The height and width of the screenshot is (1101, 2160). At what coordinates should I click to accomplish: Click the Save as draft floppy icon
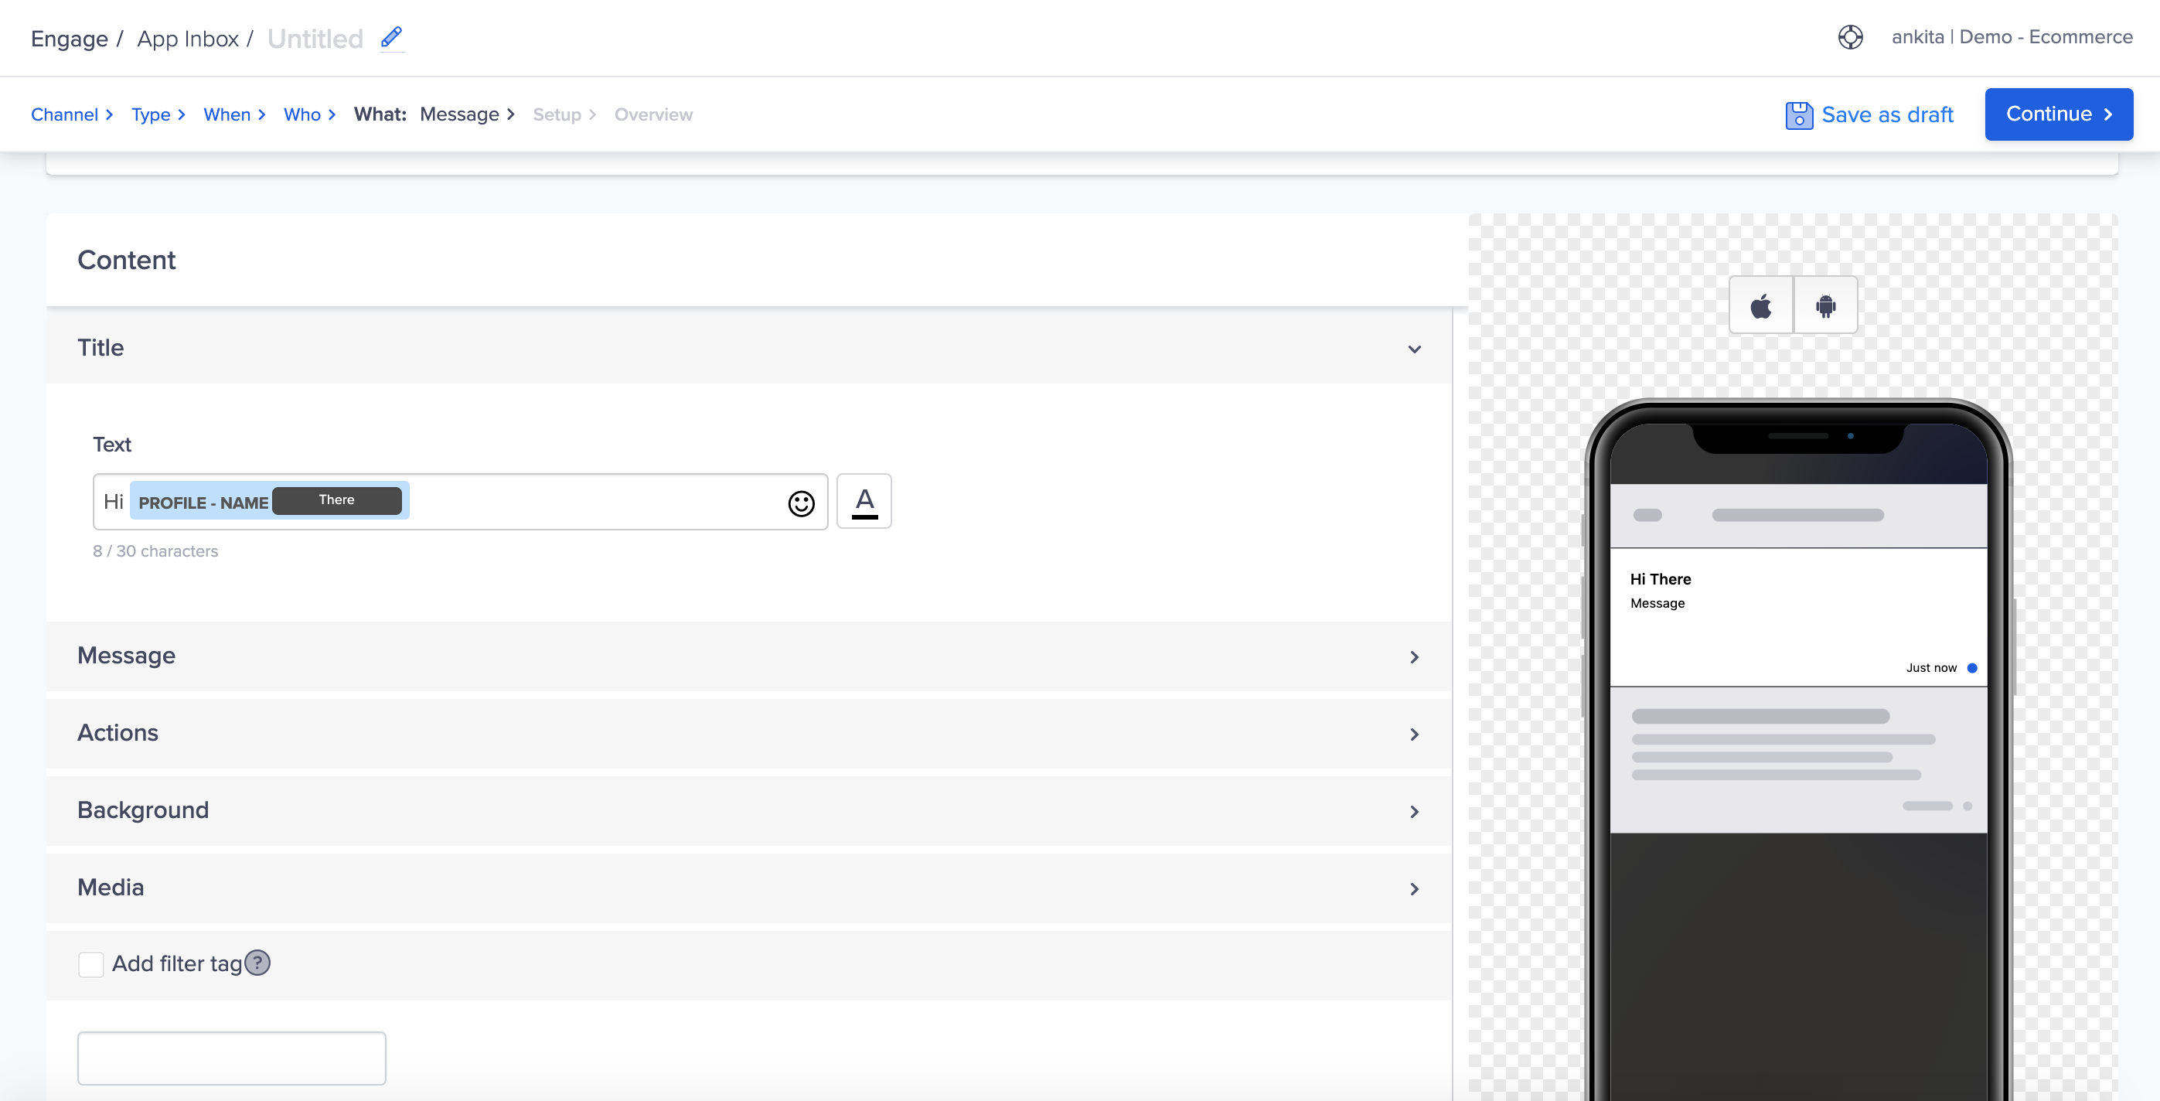pyautogui.click(x=1797, y=115)
